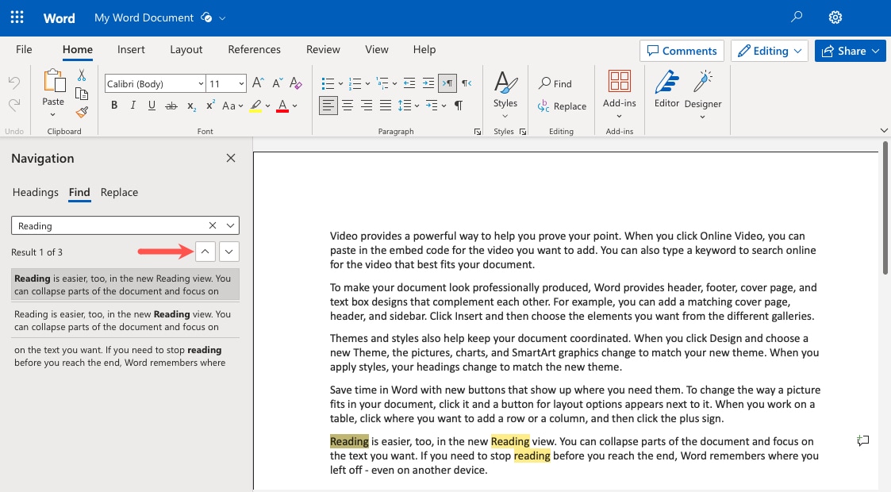Click the Increase Font Size icon

(x=256, y=82)
